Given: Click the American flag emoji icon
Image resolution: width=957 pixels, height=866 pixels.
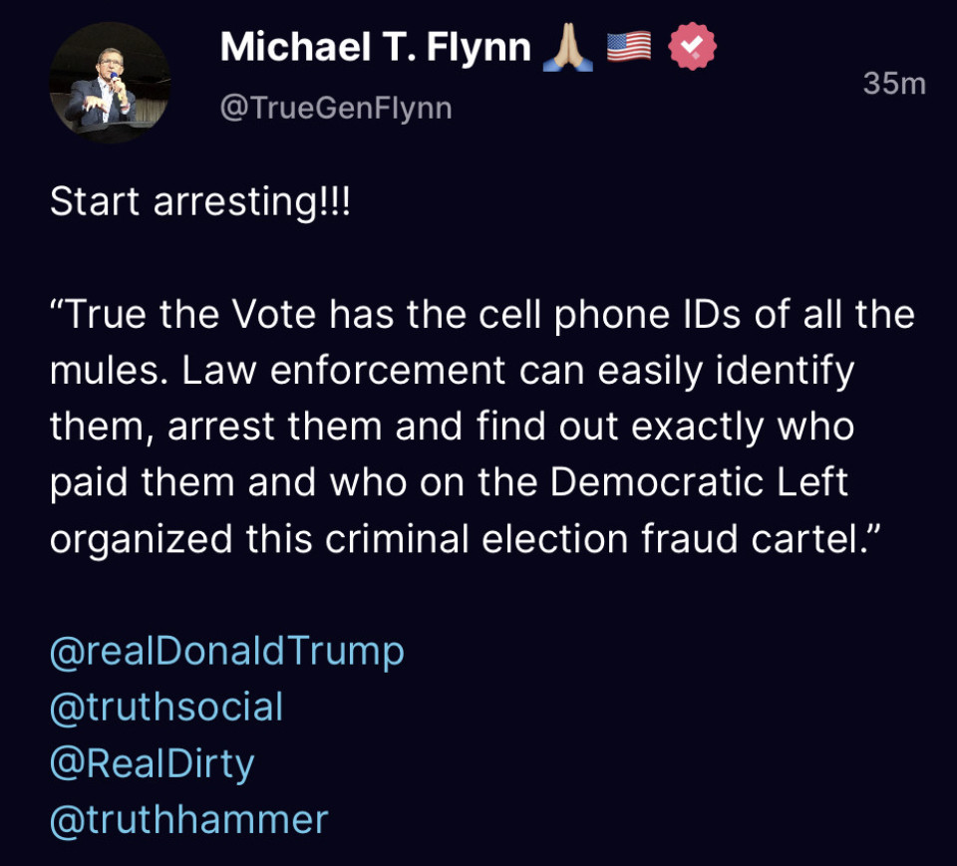Looking at the screenshot, I should [629, 47].
